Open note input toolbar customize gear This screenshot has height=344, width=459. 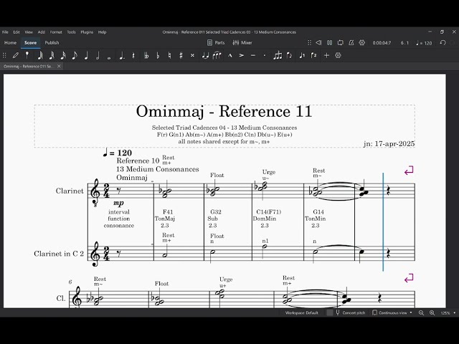tap(338, 55)
